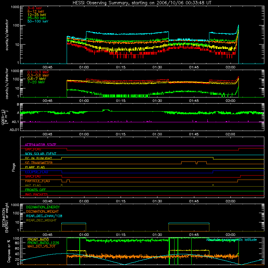Click the HESSI Observing Summary title
The image size is (268, 268).
pyautogui.click(x=142, y=3)
